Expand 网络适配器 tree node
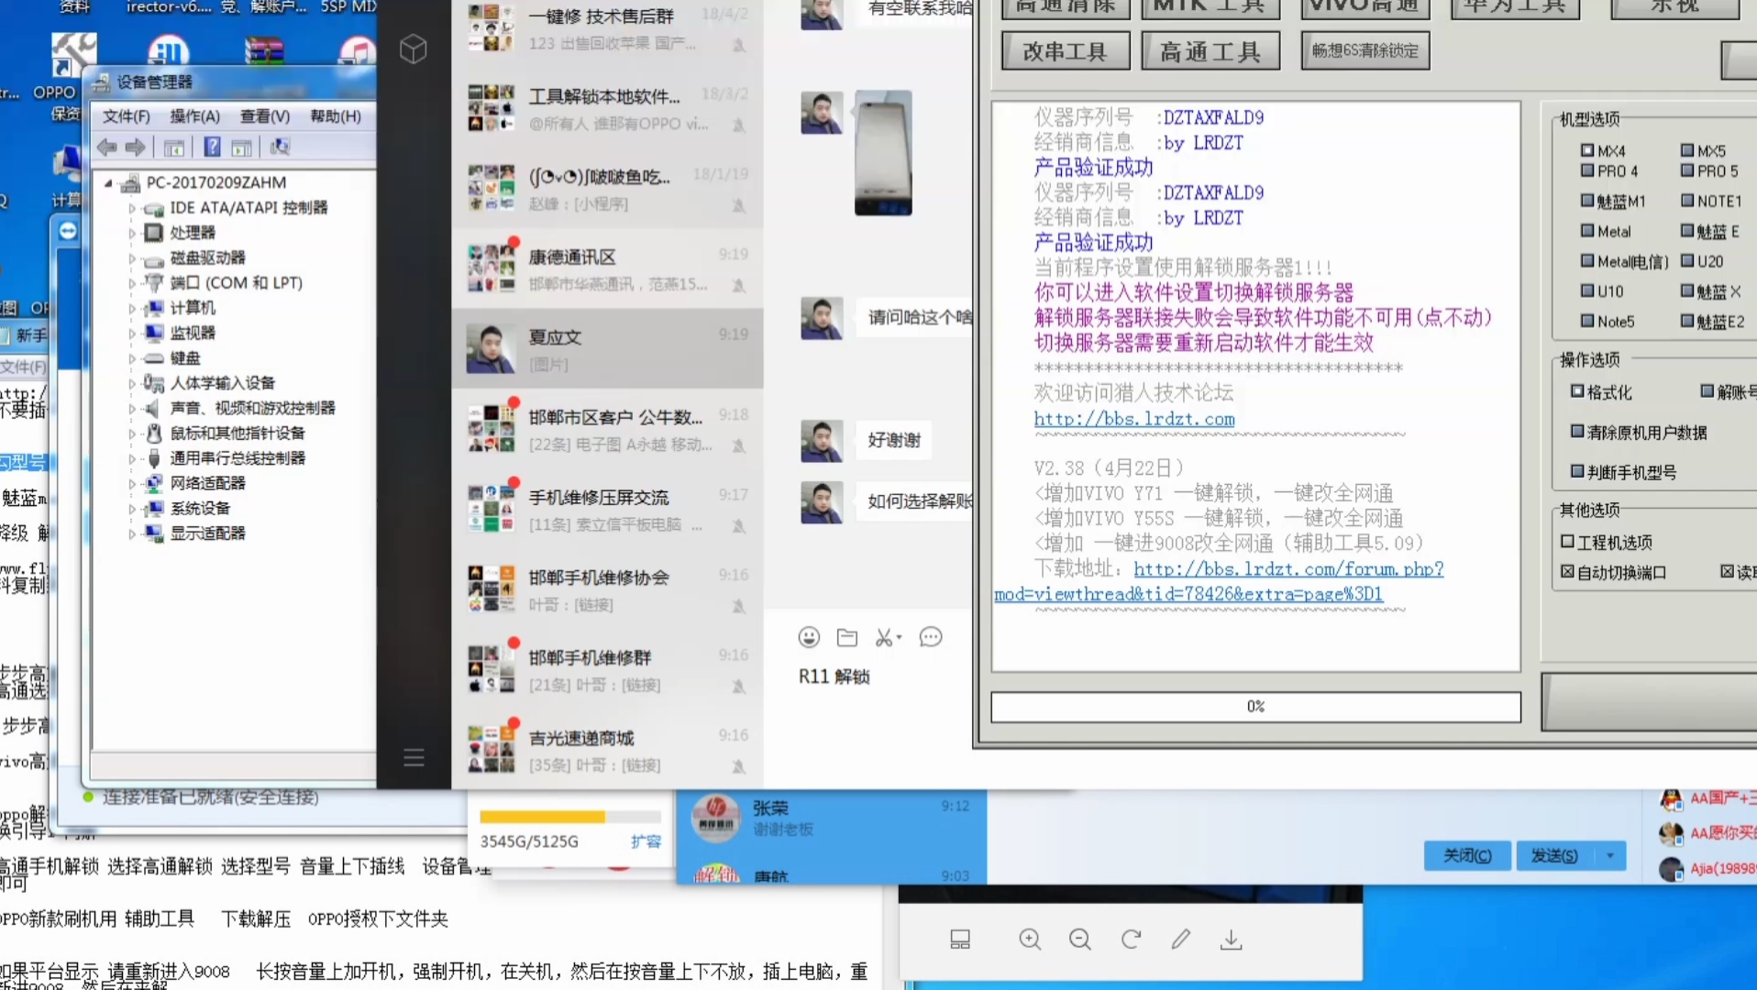1757x990 pixels. [x=131, y=483]
